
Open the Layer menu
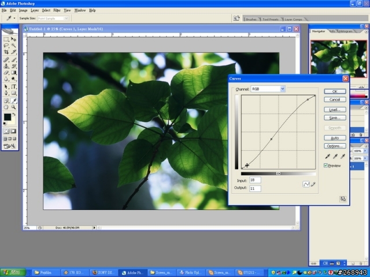[35, 10]
